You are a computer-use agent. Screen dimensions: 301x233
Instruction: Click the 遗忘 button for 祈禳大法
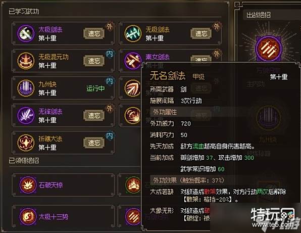point(94,143)
